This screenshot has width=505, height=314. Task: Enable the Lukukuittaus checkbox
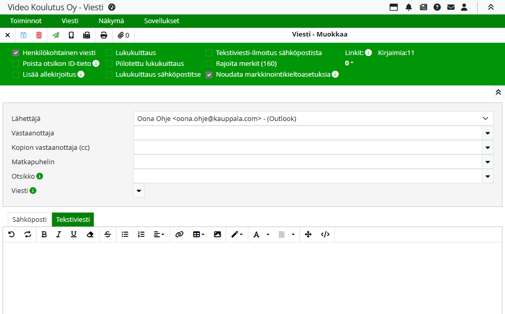click(x=109, y=53)
